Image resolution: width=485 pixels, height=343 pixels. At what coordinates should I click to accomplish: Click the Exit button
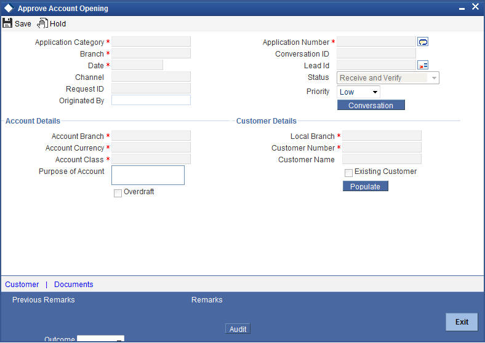point(462,322)
